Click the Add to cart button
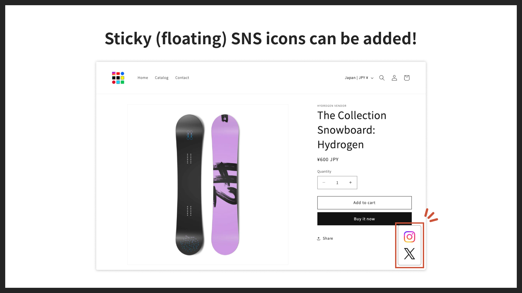Viewport: 522px width, 293px height. point(364,202)
